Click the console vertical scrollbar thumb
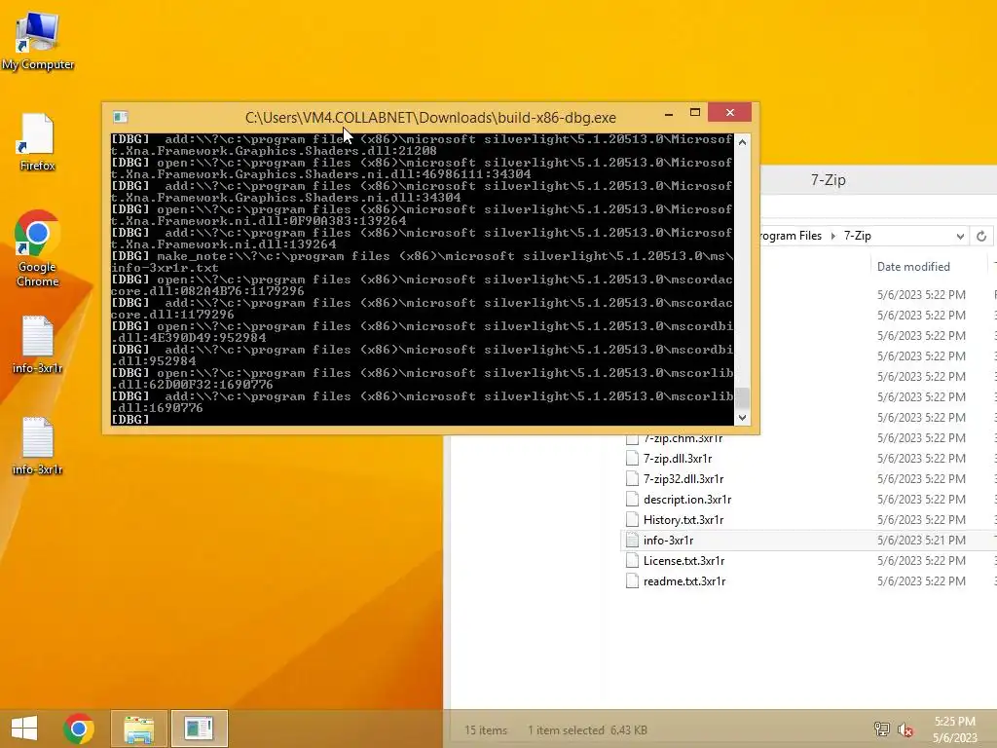 point(742,397)
